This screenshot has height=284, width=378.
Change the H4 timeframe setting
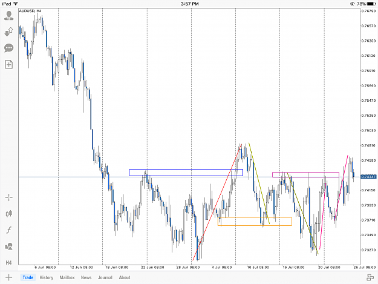(x=8, y=263)
